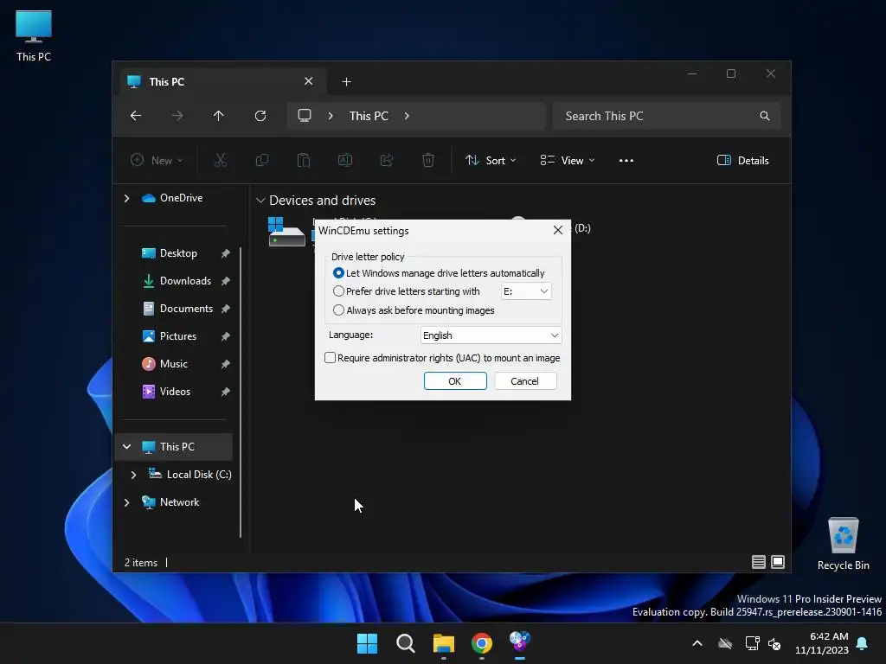
Task: Click the Cut scissors icon
Action: (221, 160)
